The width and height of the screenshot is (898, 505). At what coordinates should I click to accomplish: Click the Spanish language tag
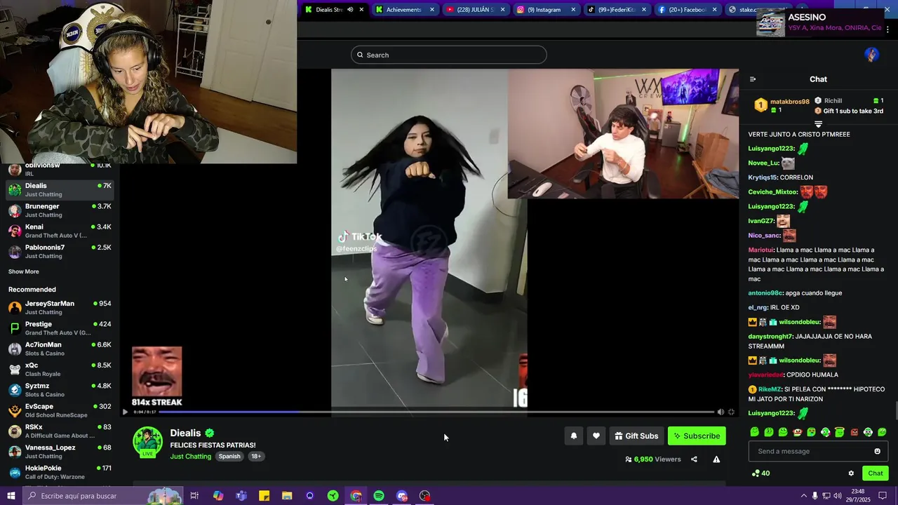click(229, 457)
